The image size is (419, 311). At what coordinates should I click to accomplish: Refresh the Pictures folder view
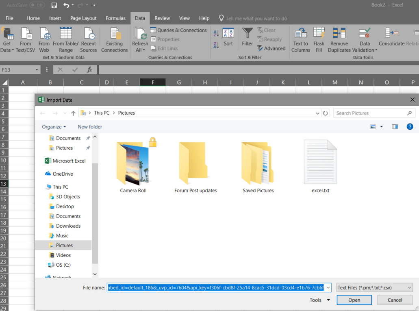point(325,113)
